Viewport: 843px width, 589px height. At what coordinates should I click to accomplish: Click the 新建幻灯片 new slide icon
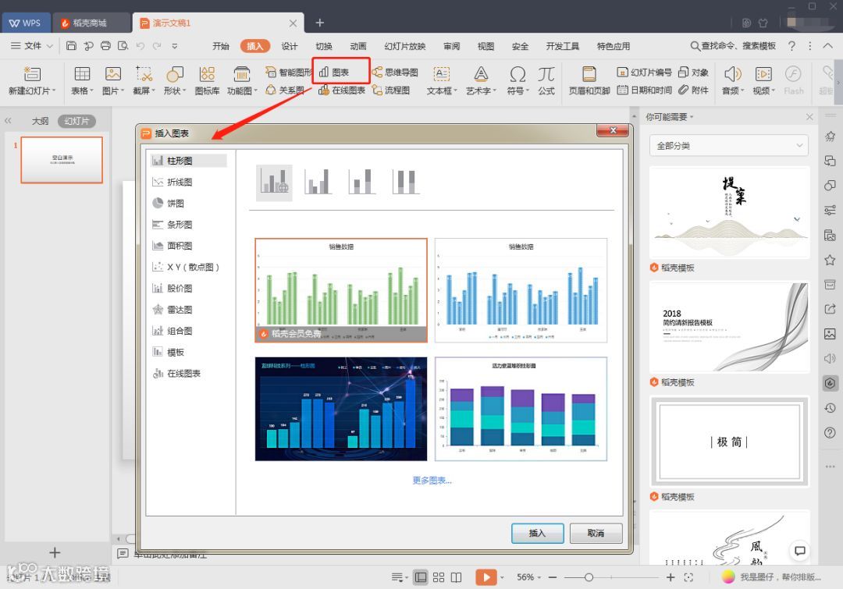[x=32, y=73]
